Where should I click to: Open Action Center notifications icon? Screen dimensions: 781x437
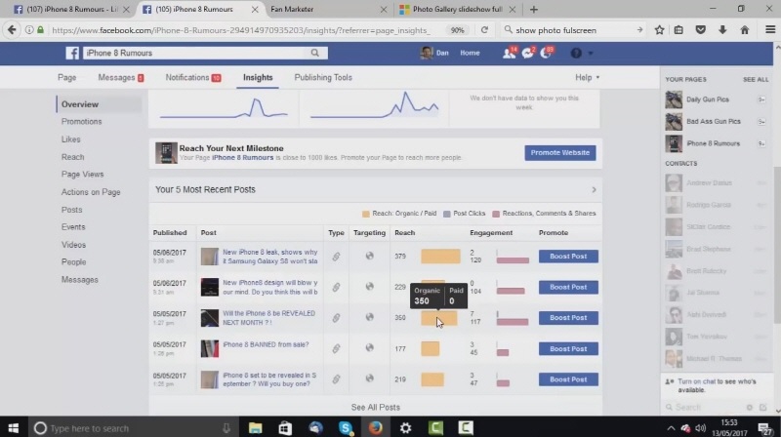(x=764, y=428)
